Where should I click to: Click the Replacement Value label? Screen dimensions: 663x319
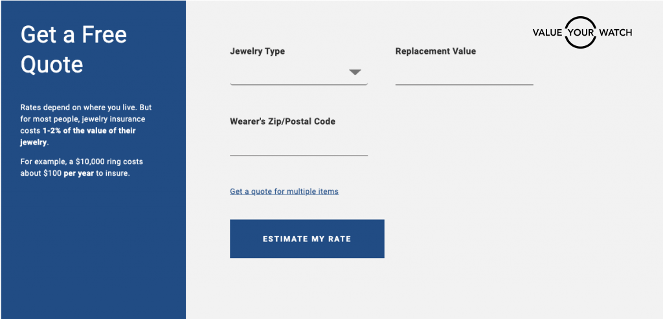435,51
